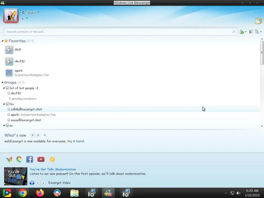
Task: Open the status dropdown next to (Busy)
Action: coord(38,12)
